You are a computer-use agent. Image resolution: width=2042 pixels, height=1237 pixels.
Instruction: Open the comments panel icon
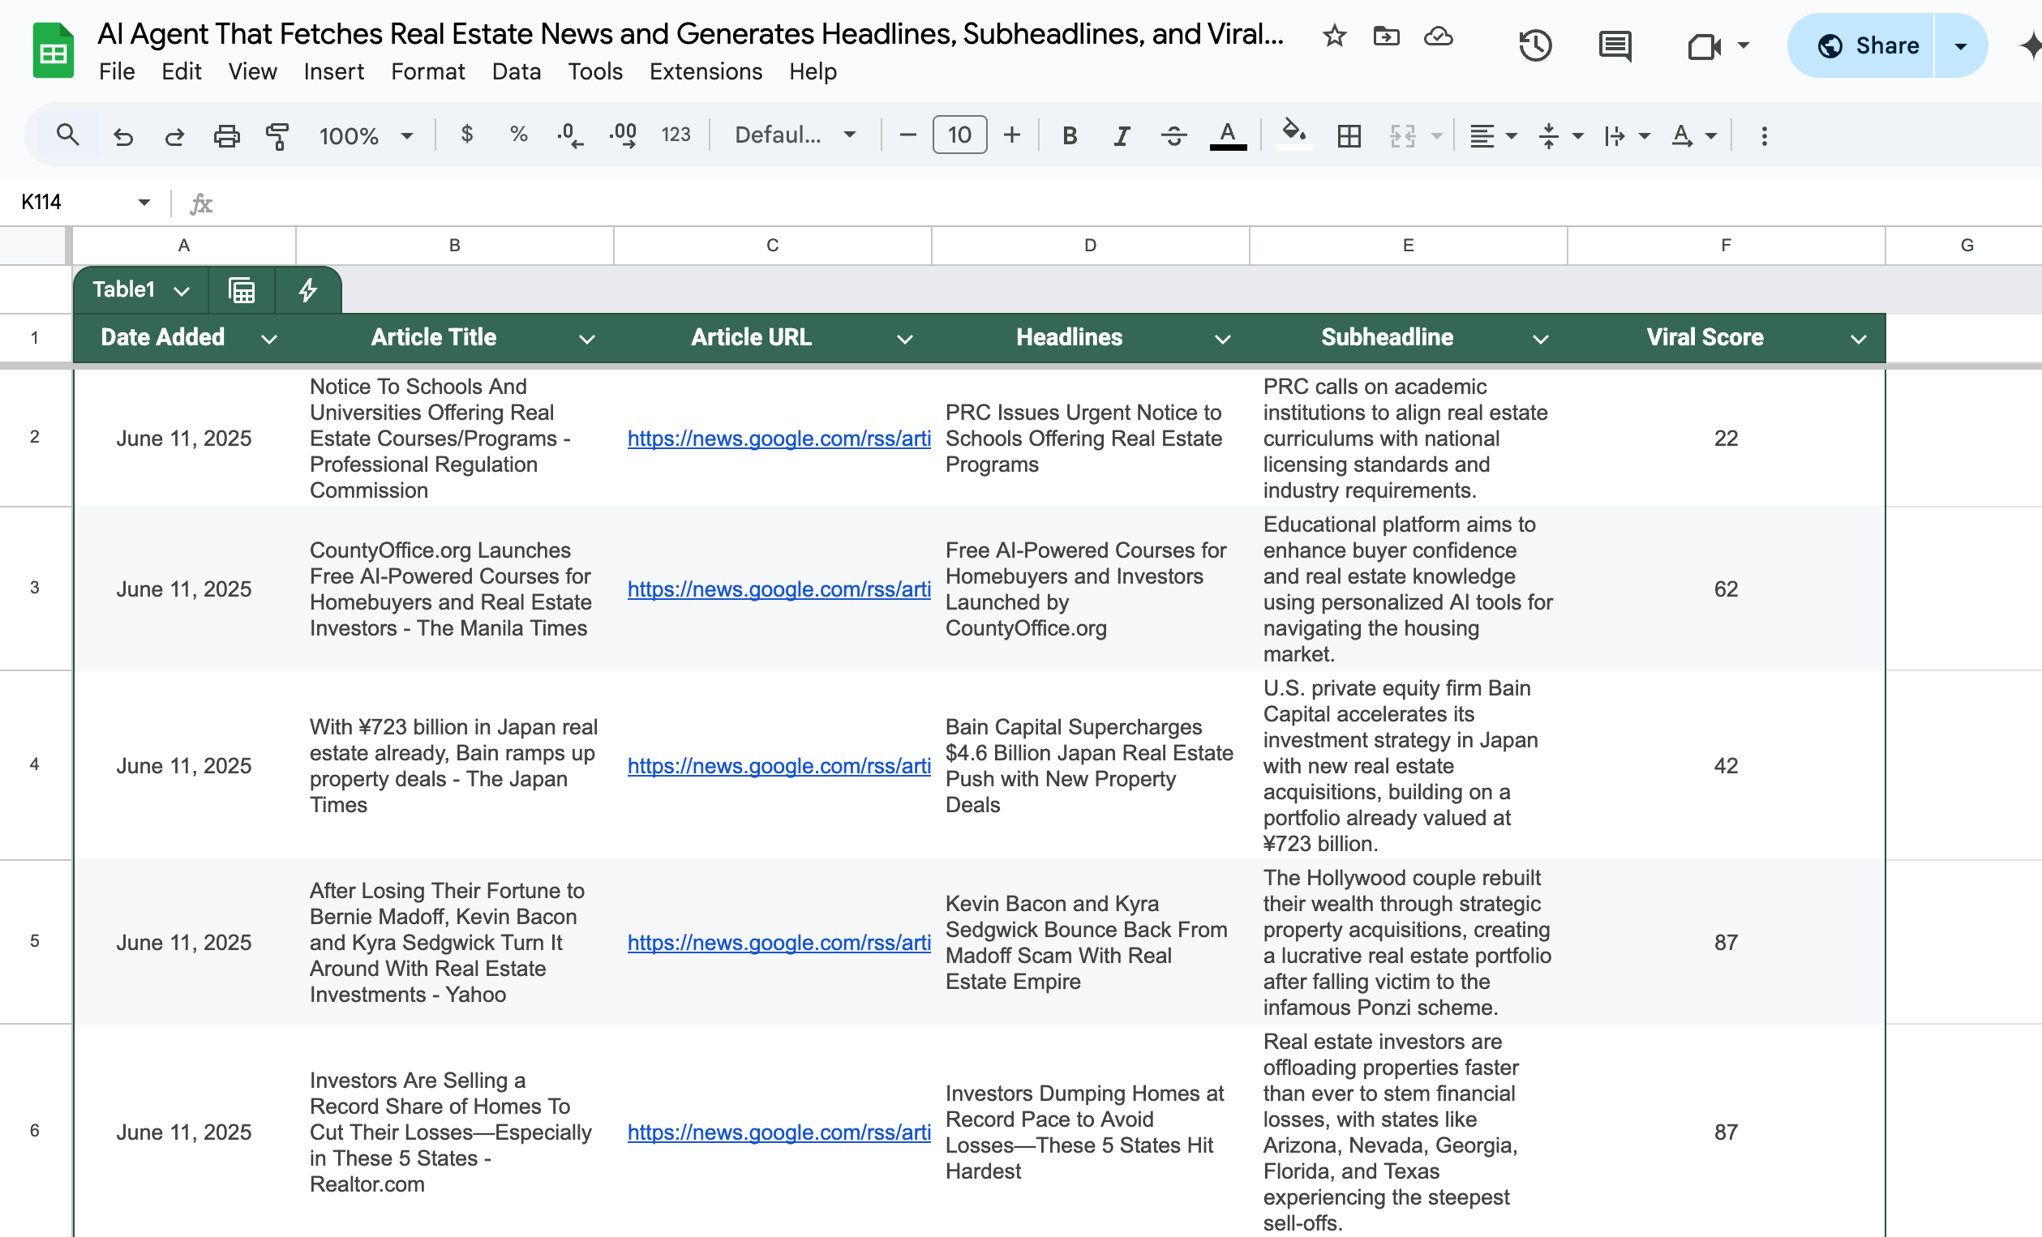coord(1615,45)
